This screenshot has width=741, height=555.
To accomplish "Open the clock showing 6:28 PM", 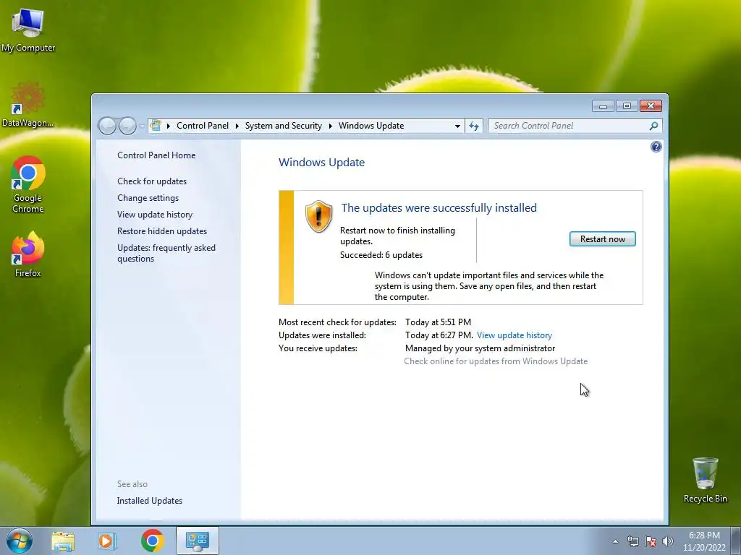I will (704, 541).
